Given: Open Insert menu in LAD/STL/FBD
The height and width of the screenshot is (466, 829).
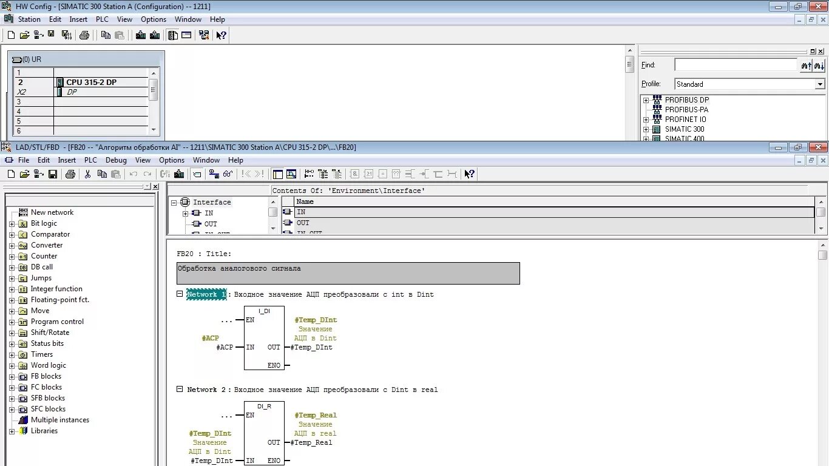Looking at the screenshot, I should [67, 160].
